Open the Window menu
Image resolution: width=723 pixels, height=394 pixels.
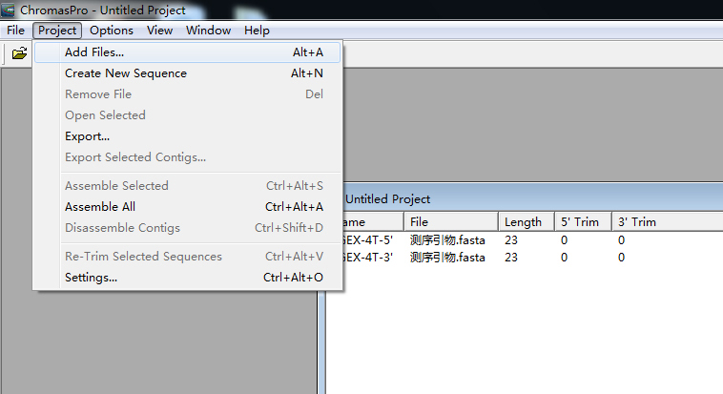pos(208,31)
